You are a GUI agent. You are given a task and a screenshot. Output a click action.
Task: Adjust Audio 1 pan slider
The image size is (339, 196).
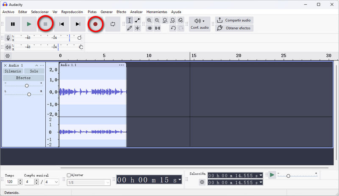click(x=29, y=94)
